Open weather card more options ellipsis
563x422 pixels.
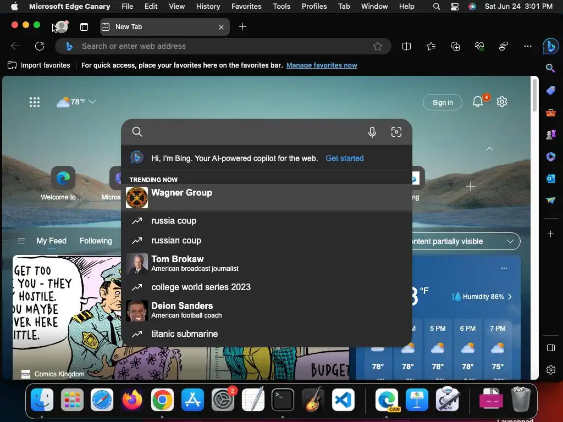click(504, 268)
